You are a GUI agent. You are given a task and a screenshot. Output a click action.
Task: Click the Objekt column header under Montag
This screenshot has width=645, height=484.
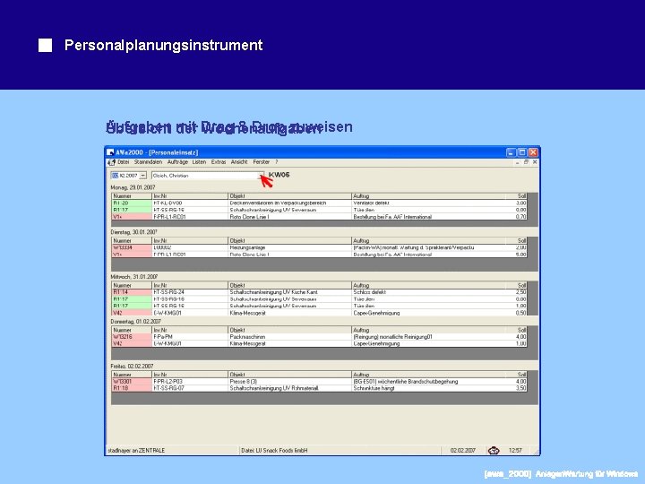click(x=289, y=196)
